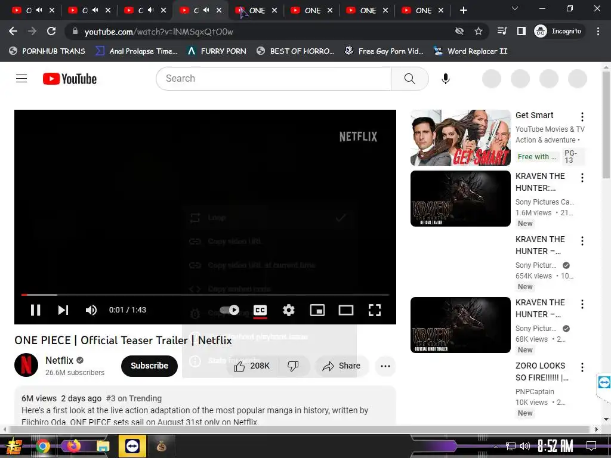Open the YouTube hamburger guide menu
The image size is (611, 458).
click(x=21, y=79)
